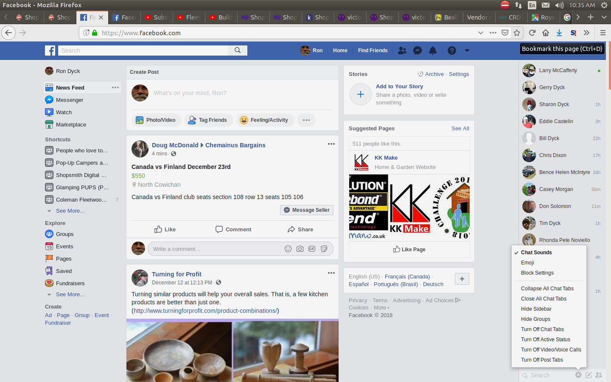Open more create post options ellipsis
Viewport: 611px width, 382px height.
pos(306,120)
